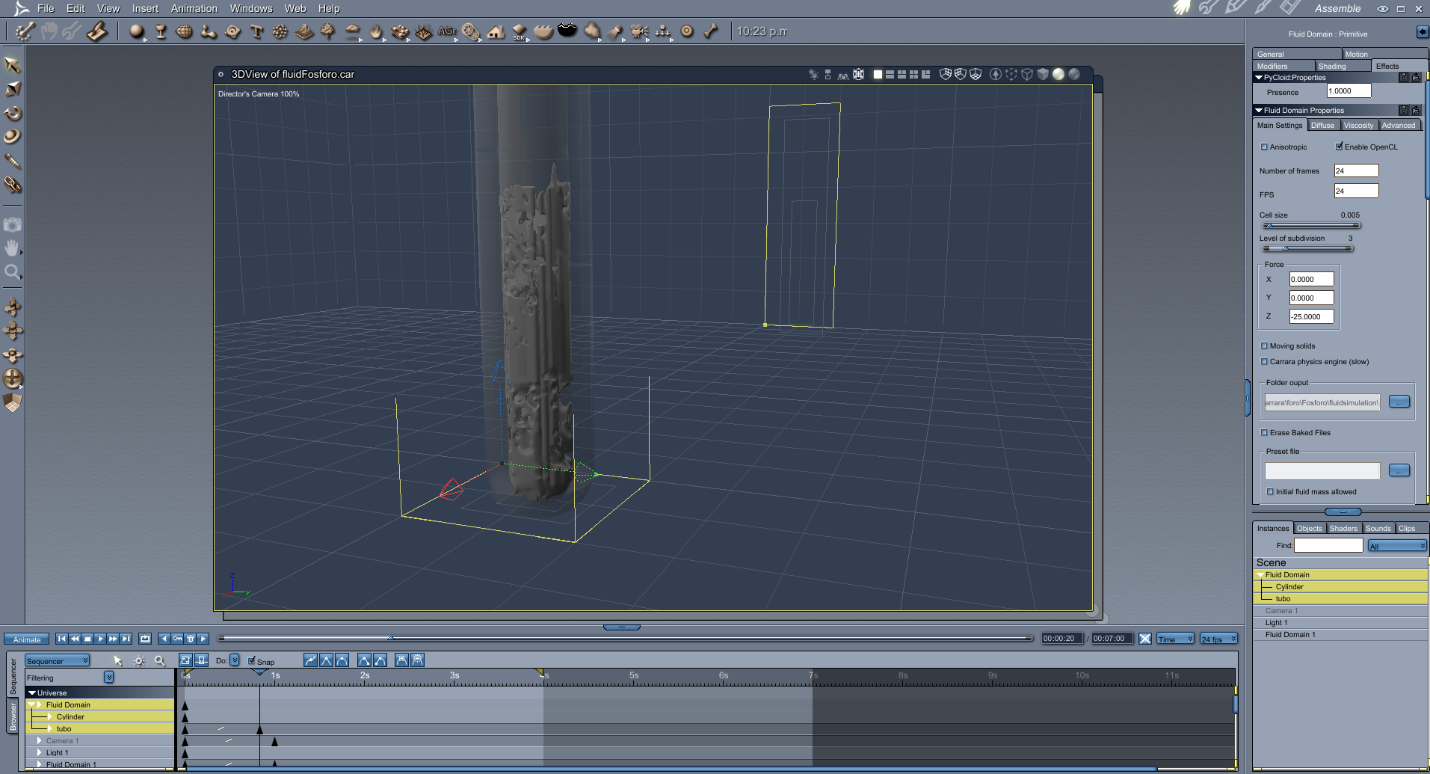Click the Number of frames field
The width and height of the screenshot is (1430, 774).
pyautogui.click(x=1356, y=171)
